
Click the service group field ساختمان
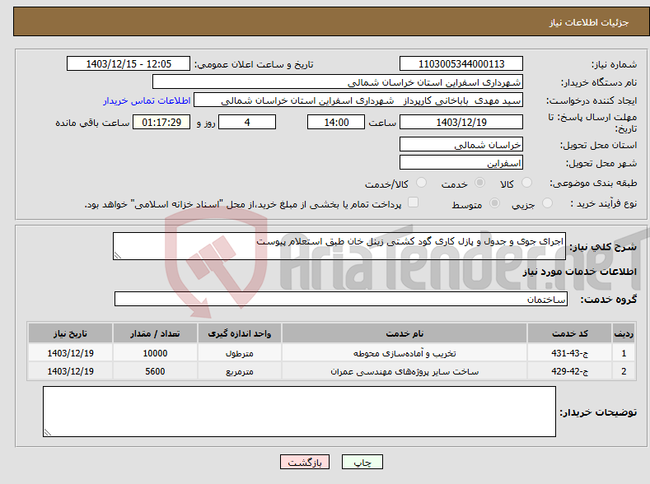(341, 299)
